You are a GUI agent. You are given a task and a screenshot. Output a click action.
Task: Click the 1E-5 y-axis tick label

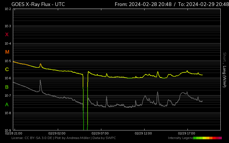coord(8,61)
